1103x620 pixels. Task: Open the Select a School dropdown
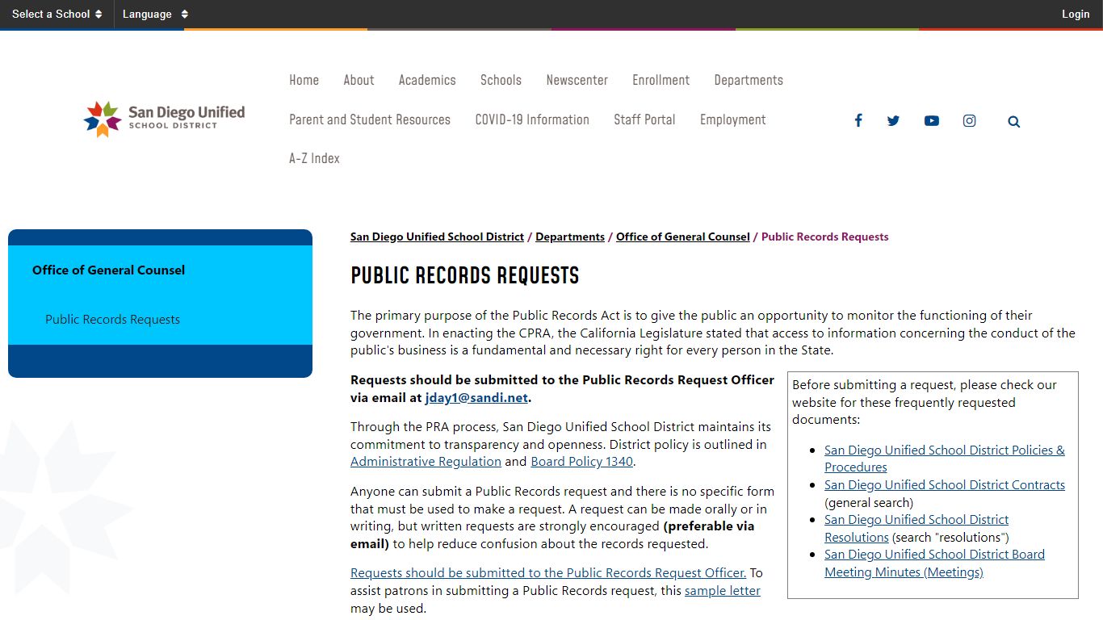tap(57, 14)
